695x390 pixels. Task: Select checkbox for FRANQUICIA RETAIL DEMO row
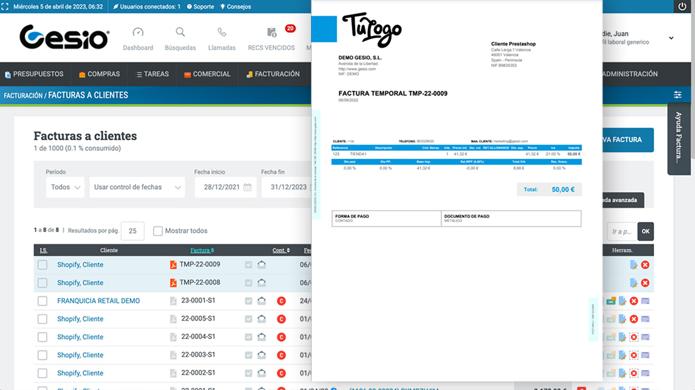[x=42, y=301]
